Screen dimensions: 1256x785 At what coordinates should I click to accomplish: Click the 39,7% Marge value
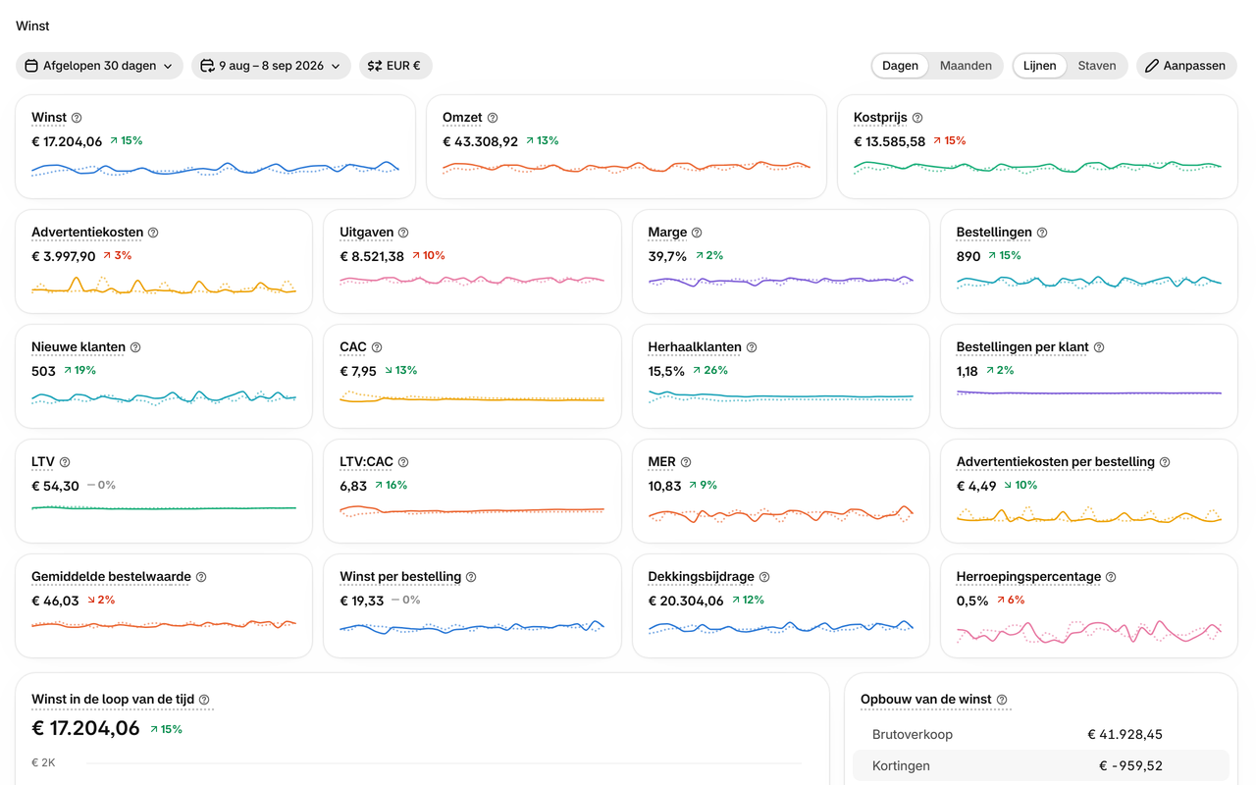(x=667, y=256)
